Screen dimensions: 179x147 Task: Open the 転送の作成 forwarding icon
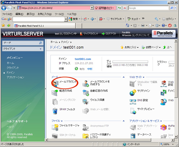click(x=55, y=93)
